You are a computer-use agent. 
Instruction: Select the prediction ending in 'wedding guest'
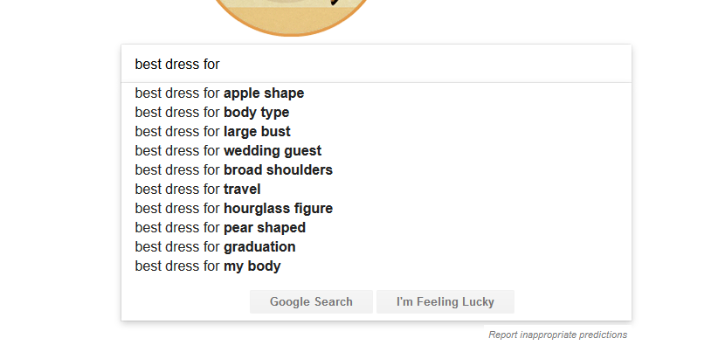coord(228,151)
